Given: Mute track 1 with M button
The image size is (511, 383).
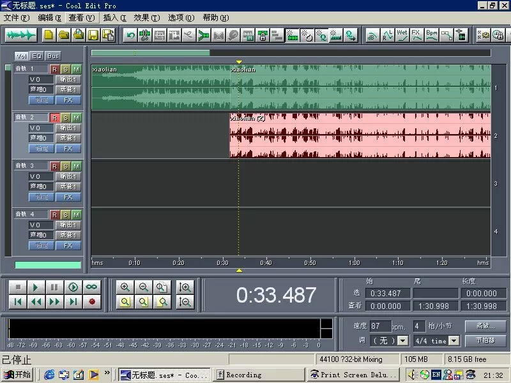Looking at the screenshot, I should click(77, 69).
